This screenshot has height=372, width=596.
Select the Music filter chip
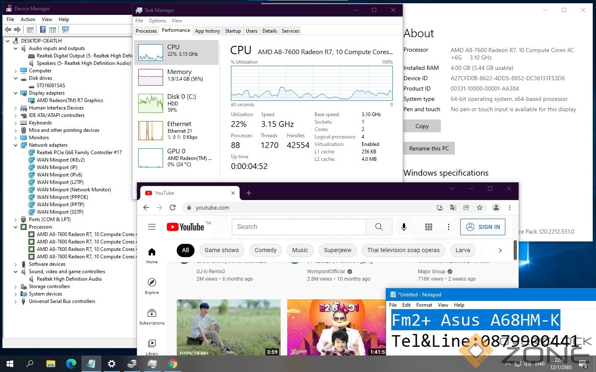300,250
